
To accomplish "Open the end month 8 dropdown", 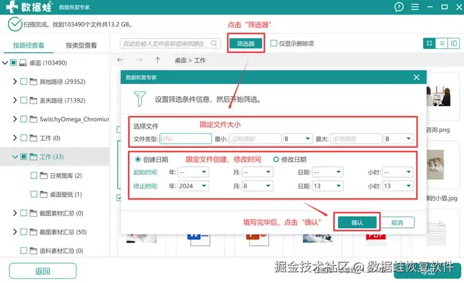I will tap(257, 186).
